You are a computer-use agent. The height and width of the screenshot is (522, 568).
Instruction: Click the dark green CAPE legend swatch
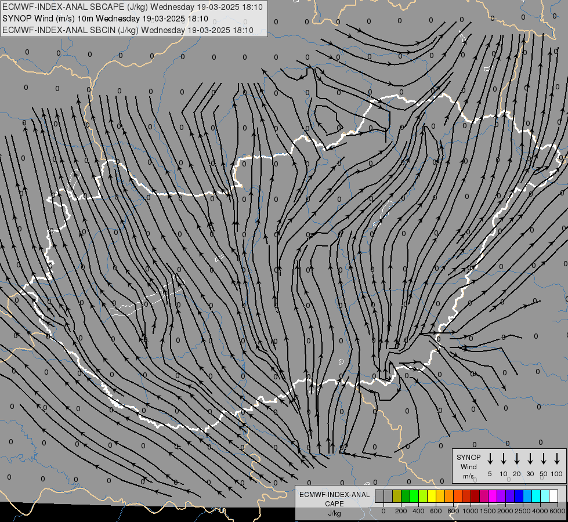tap(406, 496)
